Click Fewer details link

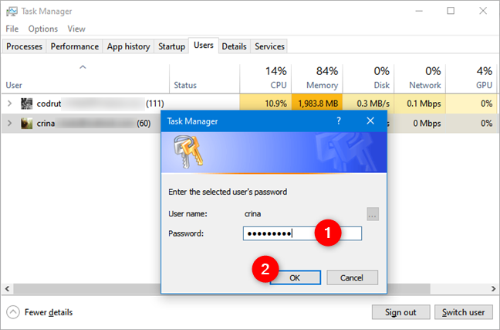[x=49, y=312]
